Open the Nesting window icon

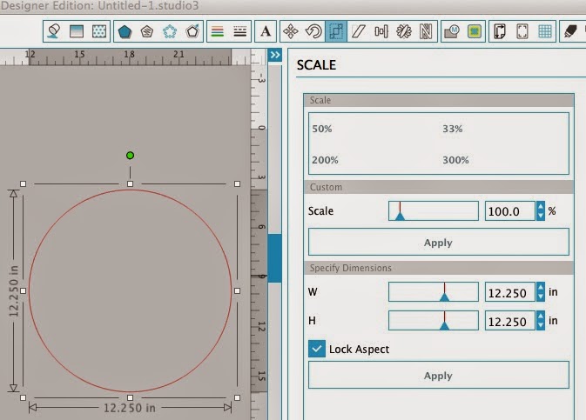[x=426, y=31]
